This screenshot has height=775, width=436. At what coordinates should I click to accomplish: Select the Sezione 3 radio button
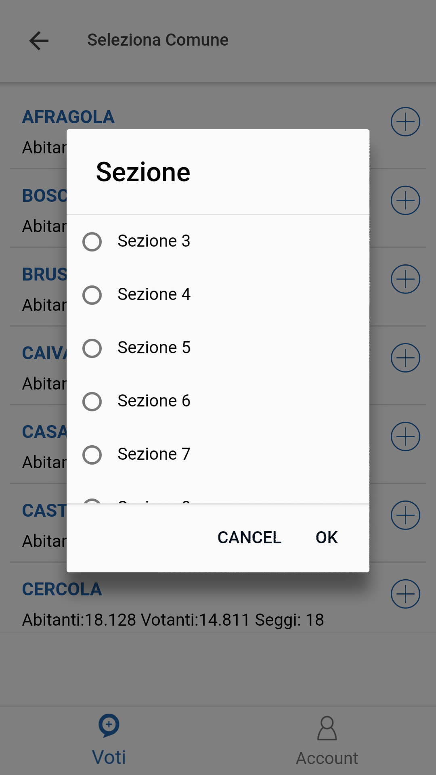pyautogui.click(x=92, y=241)
